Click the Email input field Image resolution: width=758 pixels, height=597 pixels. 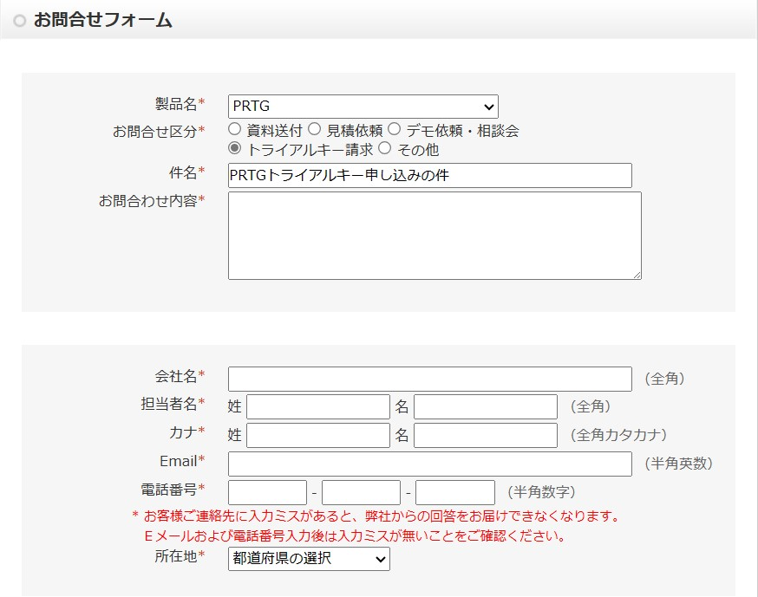[x=430, y=464]
